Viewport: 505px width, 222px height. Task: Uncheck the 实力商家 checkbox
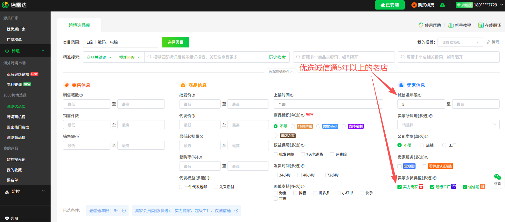(x=400, y=187)
